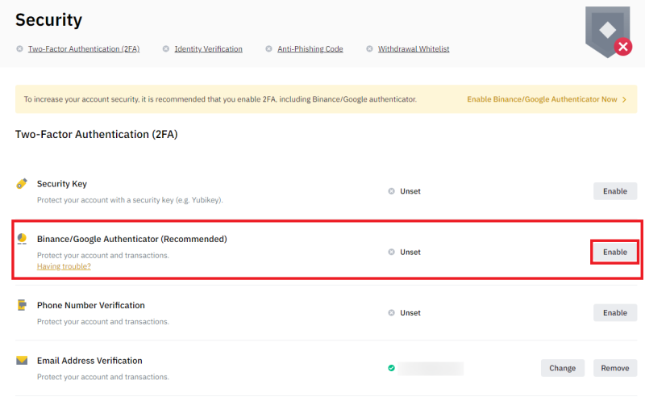
Task: Click the status icon beside Withdrawal Whitelist link
Action: pos(369,48)
